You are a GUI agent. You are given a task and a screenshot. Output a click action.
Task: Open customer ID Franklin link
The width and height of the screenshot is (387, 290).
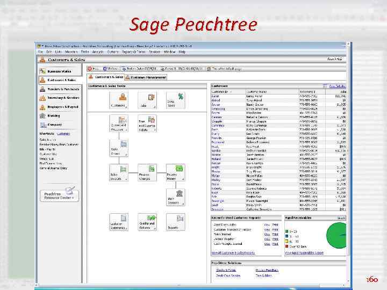(217, 138)
